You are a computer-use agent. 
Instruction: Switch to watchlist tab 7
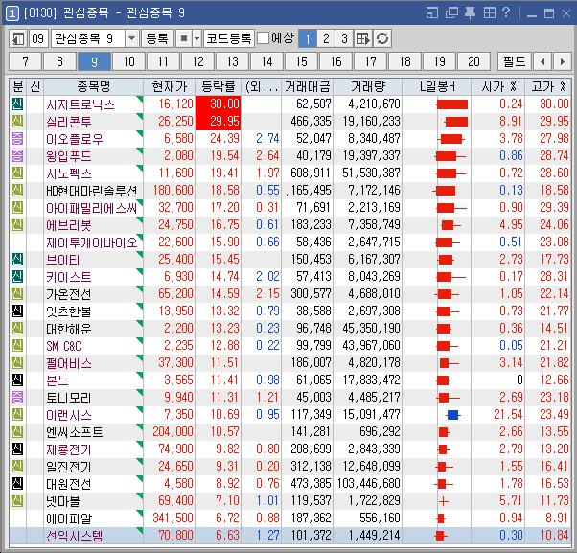point(25,61)
